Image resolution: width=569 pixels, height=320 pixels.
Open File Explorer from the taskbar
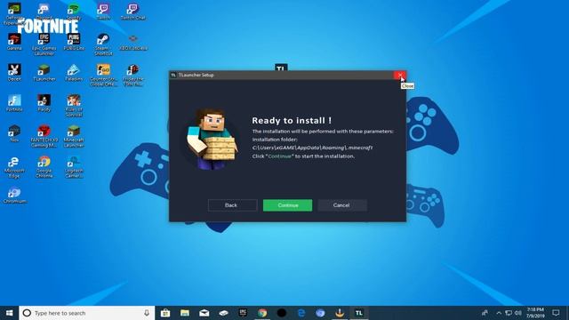(185, 313)
